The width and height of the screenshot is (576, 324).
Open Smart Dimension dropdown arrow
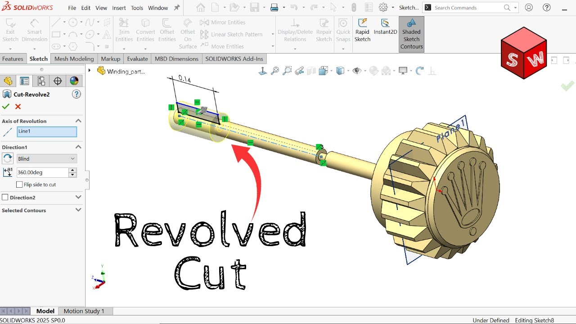pyautogui.click(x=34, y=49)
